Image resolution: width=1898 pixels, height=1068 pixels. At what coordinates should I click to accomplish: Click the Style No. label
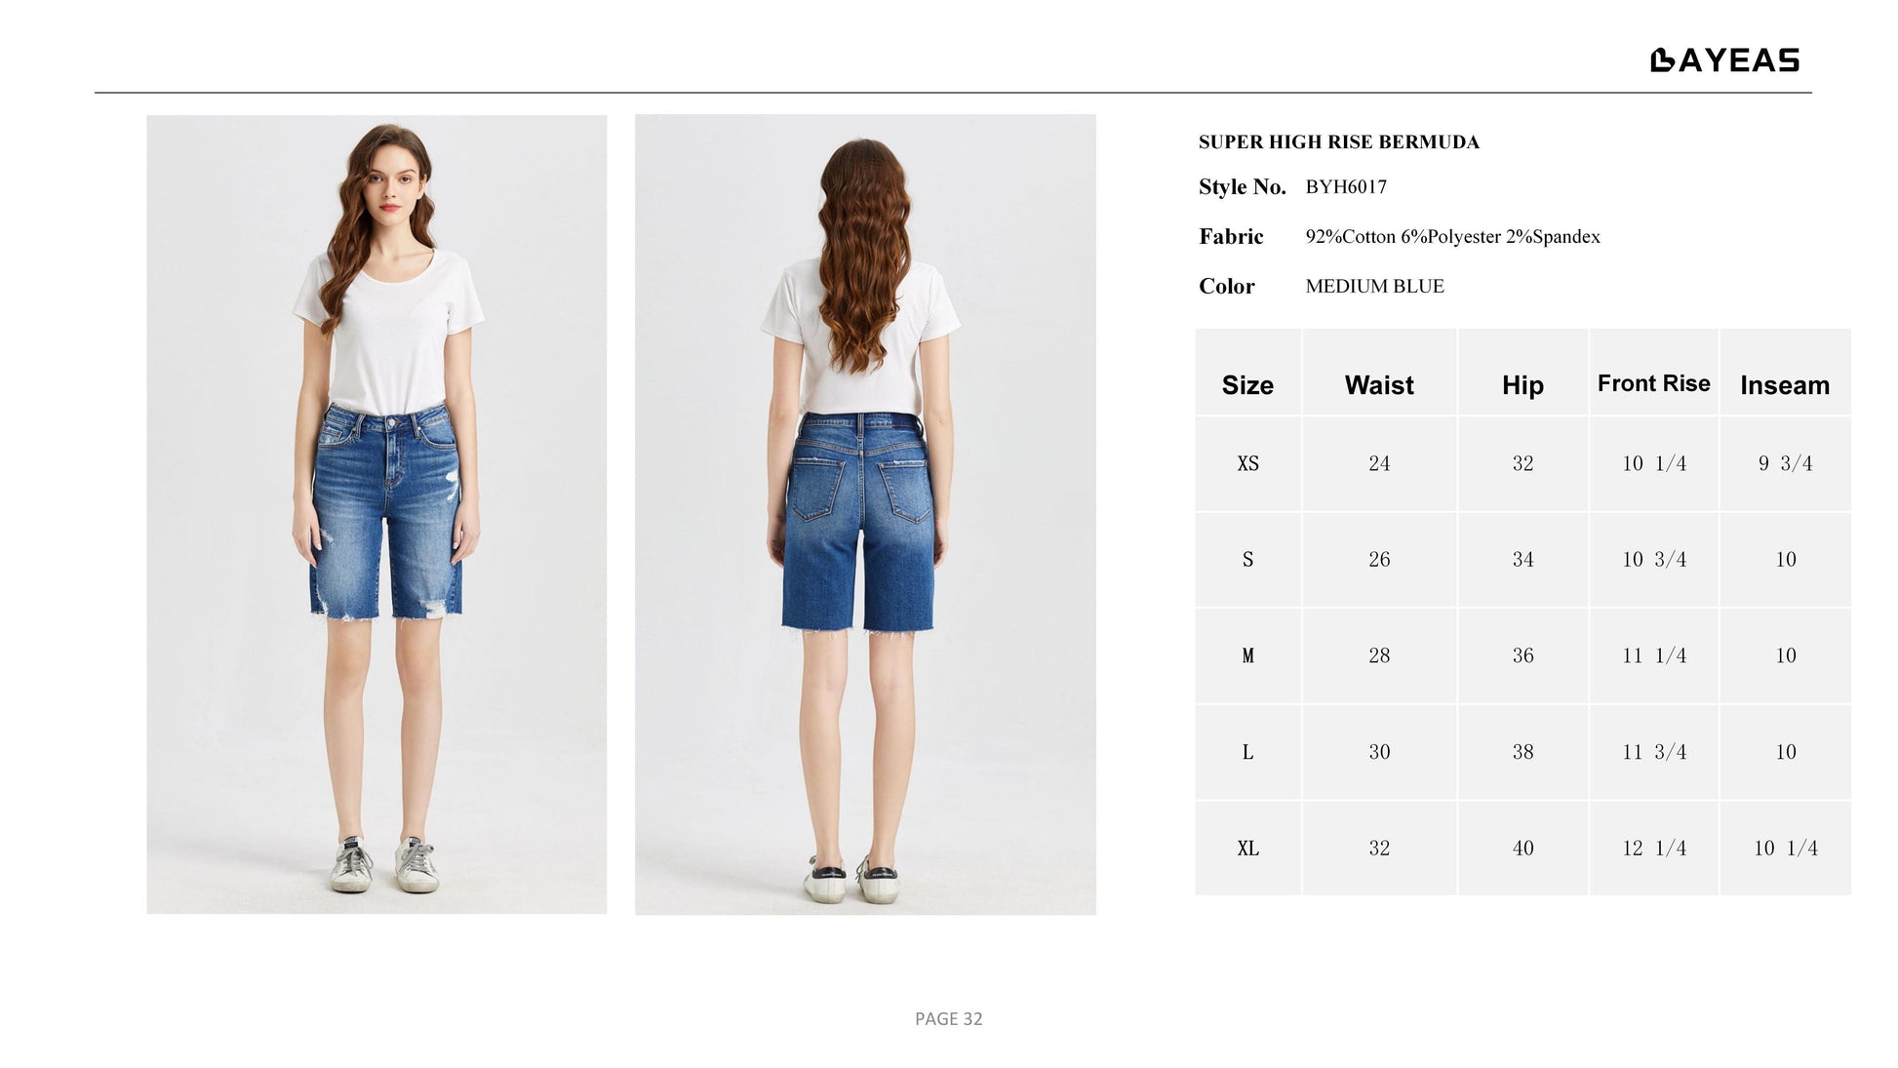tap(1242, 186)
